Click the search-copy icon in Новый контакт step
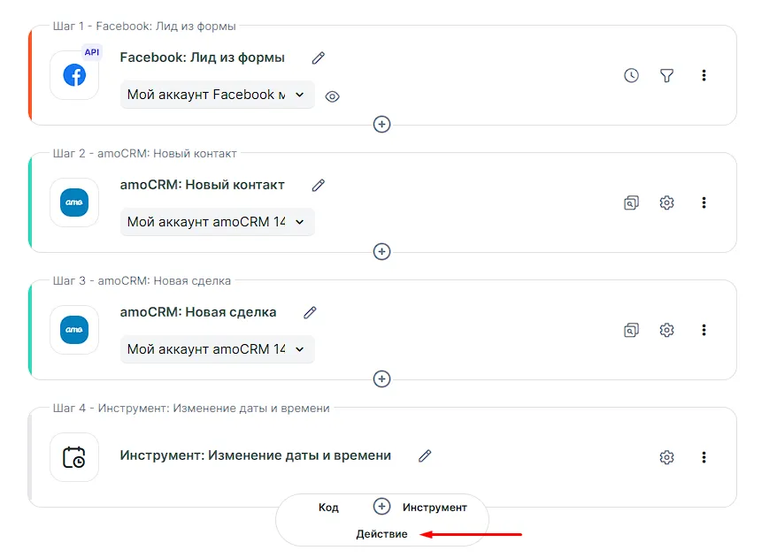 pos(631,203)
